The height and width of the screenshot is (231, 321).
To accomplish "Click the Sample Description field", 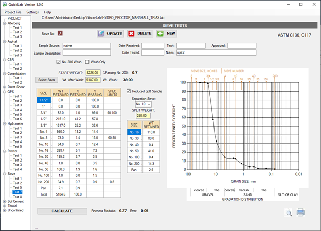I will (86, 52).
